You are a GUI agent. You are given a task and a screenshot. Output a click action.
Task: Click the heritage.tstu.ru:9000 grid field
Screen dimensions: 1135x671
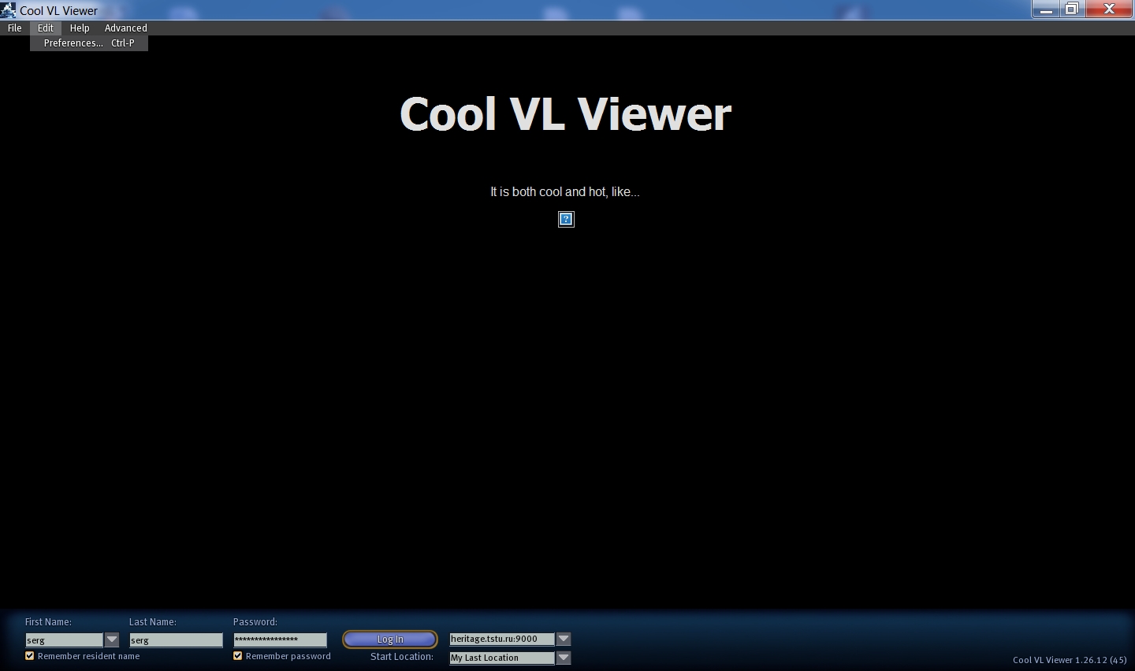[502, 639]
